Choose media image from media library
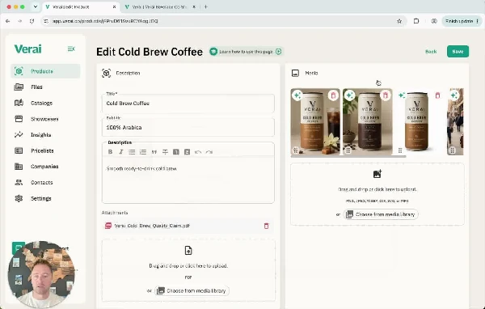485x309 pixels. click(381, 214)
